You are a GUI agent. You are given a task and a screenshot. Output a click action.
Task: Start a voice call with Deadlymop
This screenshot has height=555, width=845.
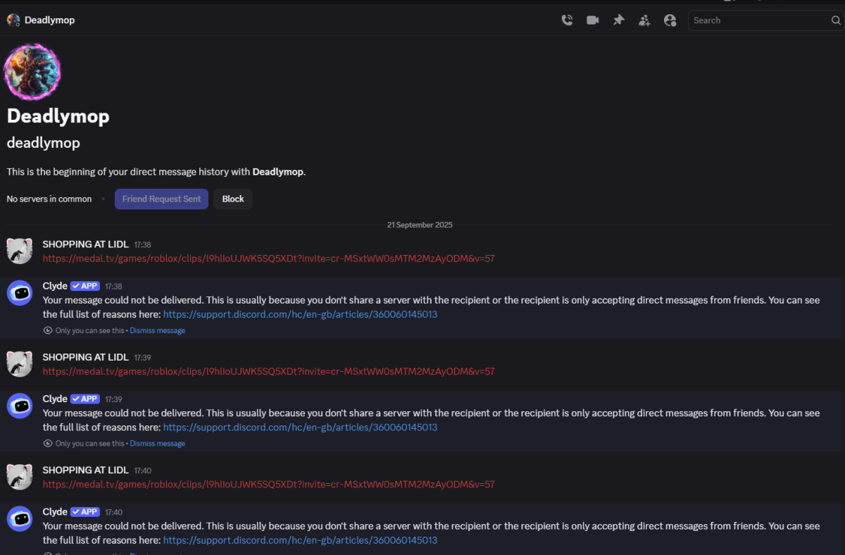pos(567,20)
